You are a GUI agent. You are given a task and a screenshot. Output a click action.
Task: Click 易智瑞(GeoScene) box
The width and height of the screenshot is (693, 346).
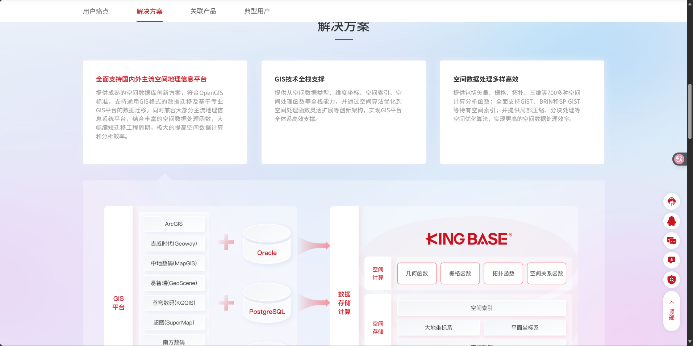click(174, 283)
